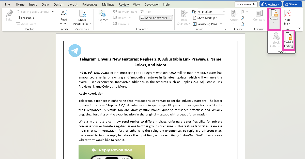The image size is (305, 159).
Task: Open the All Markup combo box
Action: pyautogui.click(x=211, y=12)
